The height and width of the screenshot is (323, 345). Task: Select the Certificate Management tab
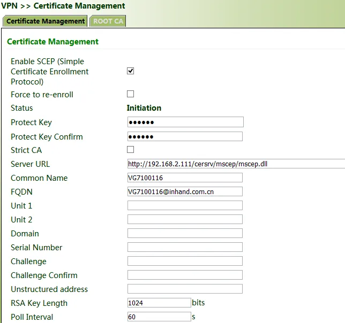tap(45, 21)
